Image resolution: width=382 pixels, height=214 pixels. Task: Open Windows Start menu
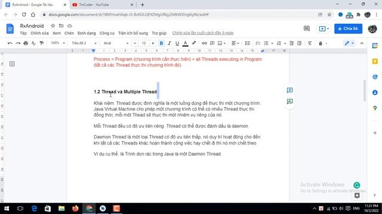click(x=7, y=209)
